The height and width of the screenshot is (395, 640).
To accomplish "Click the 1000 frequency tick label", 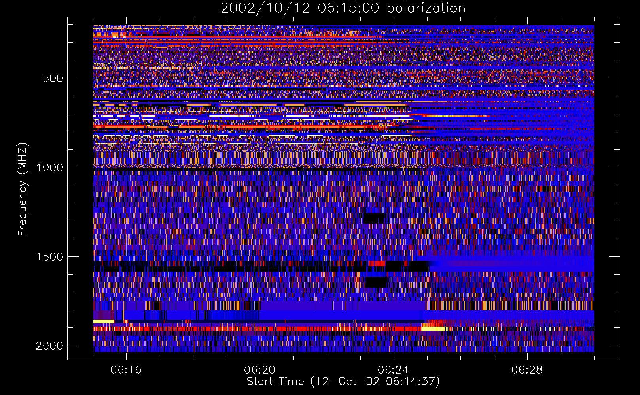I will (49, 167).
